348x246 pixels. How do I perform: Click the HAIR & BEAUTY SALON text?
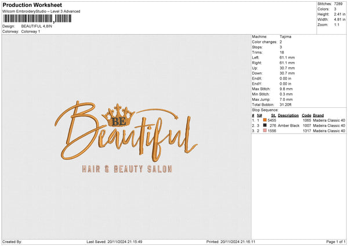pos(127,169)
